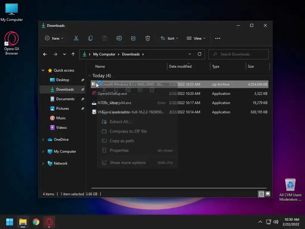Expand address bar history dropdown
305x229 pixels.
tap(190, 54)
